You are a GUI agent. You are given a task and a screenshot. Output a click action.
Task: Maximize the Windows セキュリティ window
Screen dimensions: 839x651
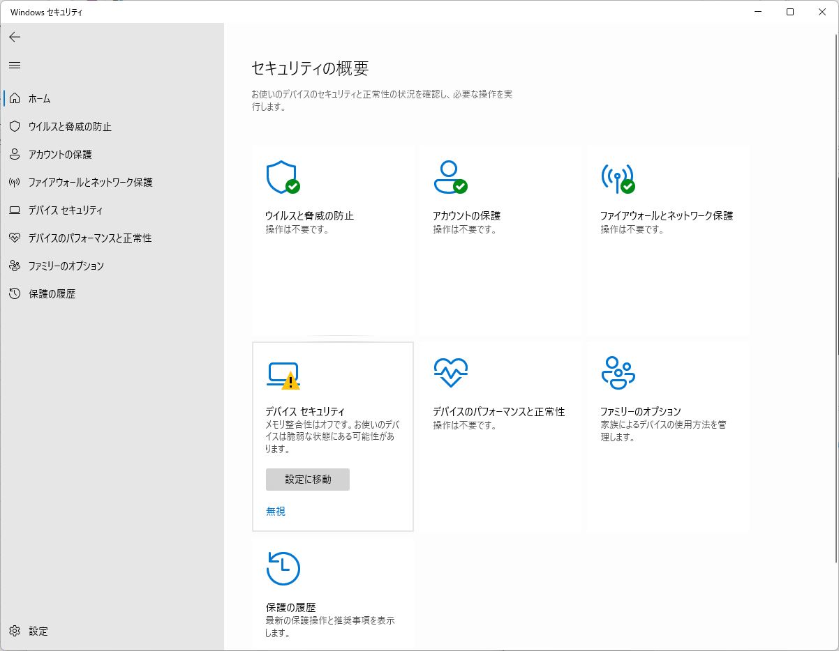790,12
